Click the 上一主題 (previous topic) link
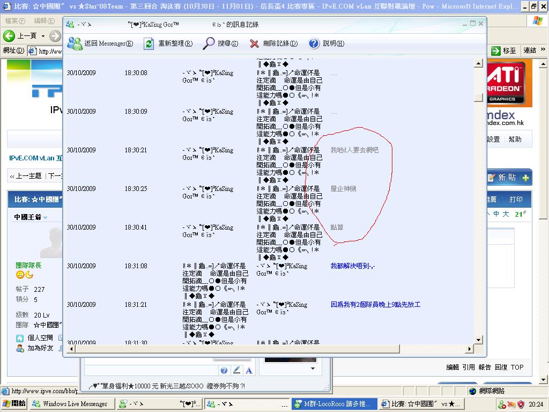 coord(26,176)
